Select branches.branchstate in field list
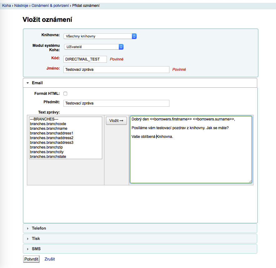Image resolution: width=276 pixels, height=268 pixels. point(65,157)
